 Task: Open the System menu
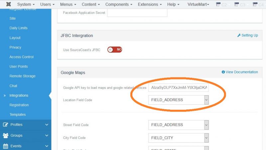pos(26,4)
